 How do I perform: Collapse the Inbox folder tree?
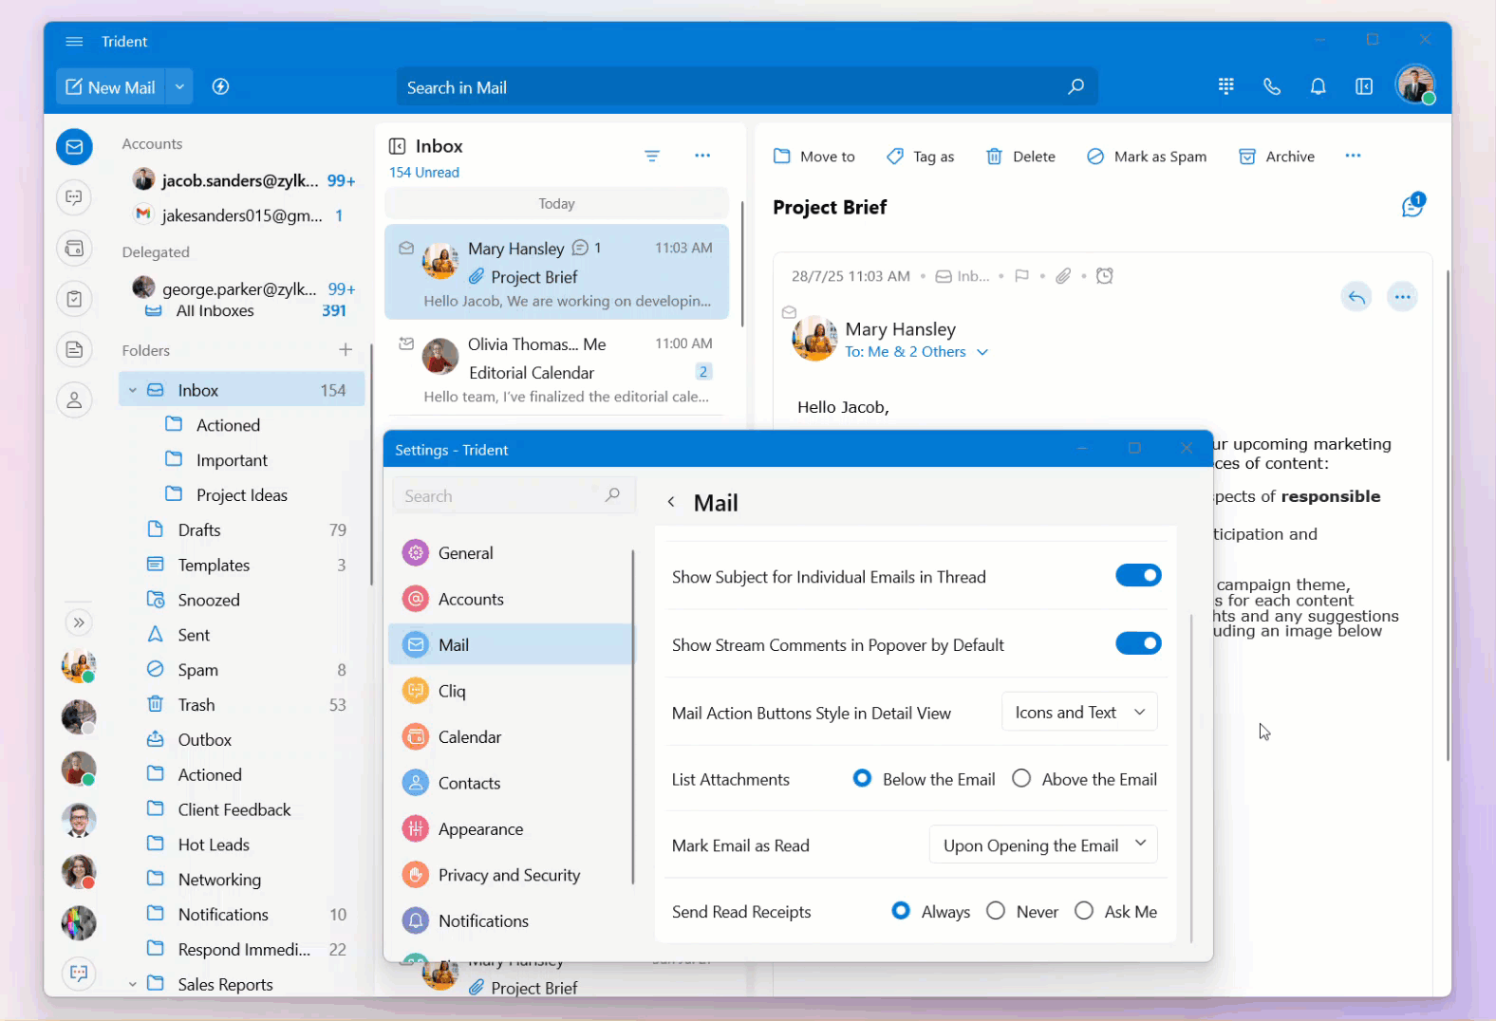133,390
